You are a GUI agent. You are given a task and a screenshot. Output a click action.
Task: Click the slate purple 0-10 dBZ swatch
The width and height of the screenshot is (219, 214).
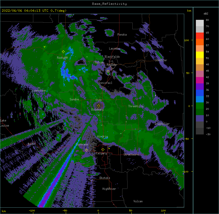(200, 118)
